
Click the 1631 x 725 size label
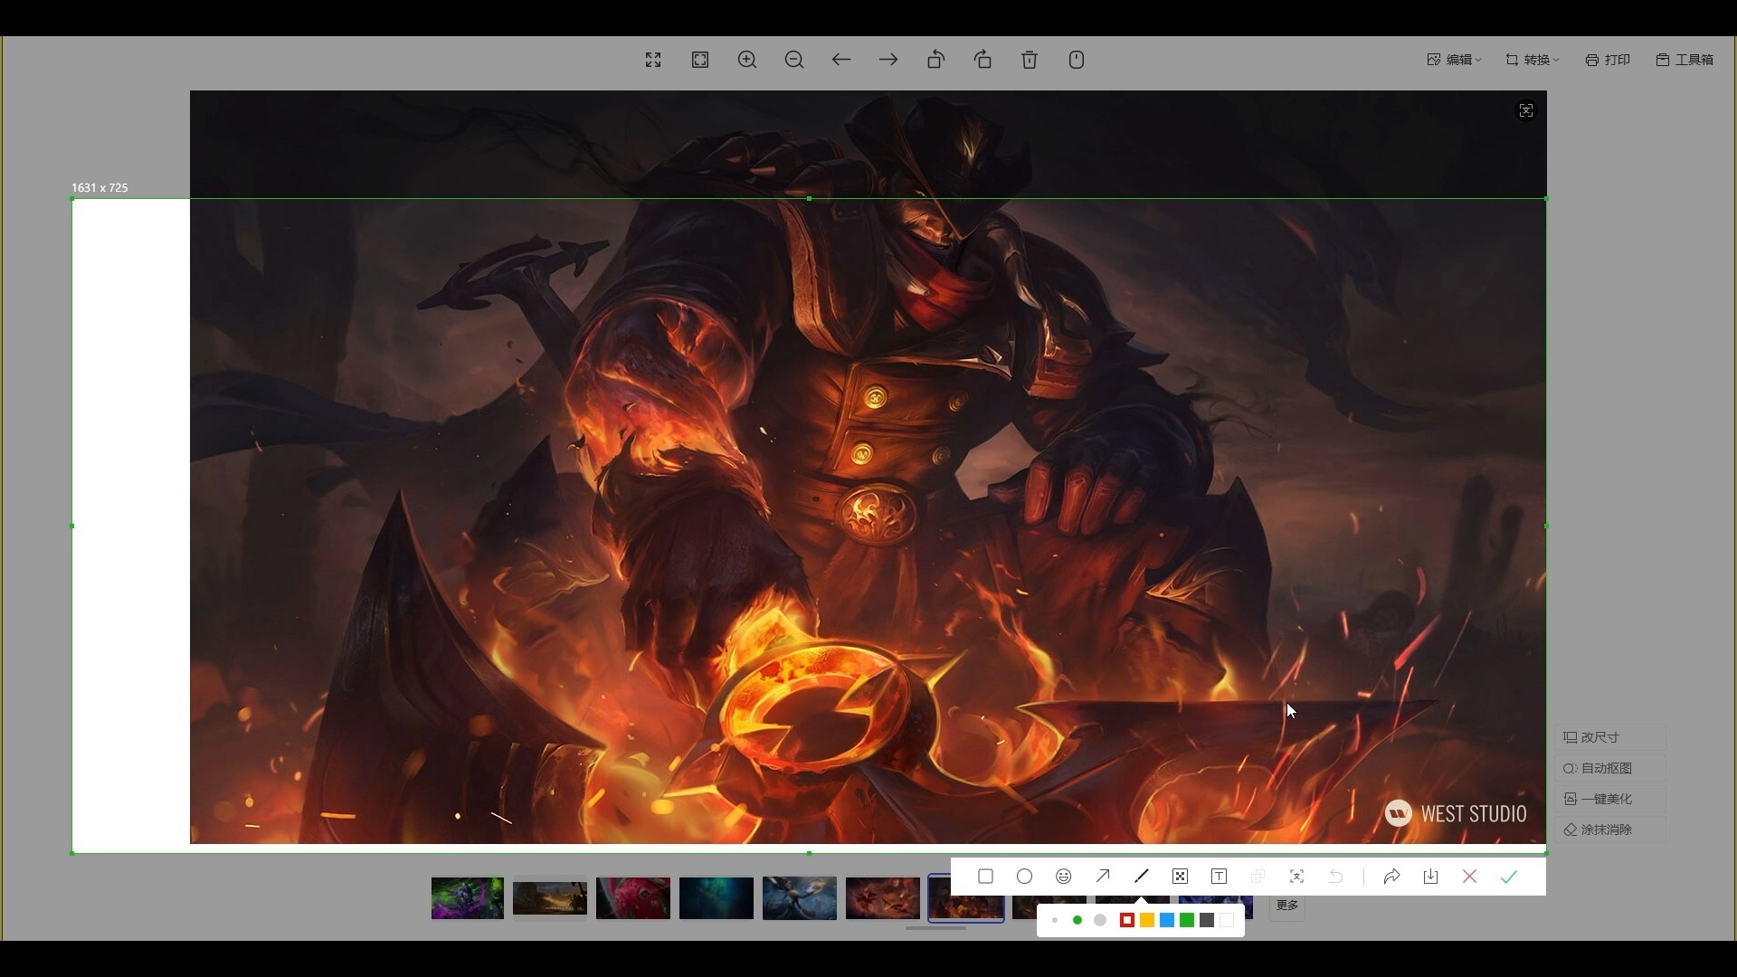pos(100,187)
